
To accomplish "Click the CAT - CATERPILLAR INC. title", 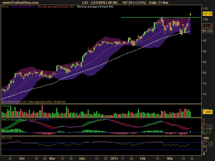I will pos(100,3).
